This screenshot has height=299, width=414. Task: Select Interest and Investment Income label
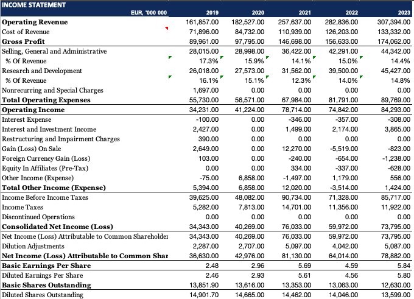click(49, 130)
